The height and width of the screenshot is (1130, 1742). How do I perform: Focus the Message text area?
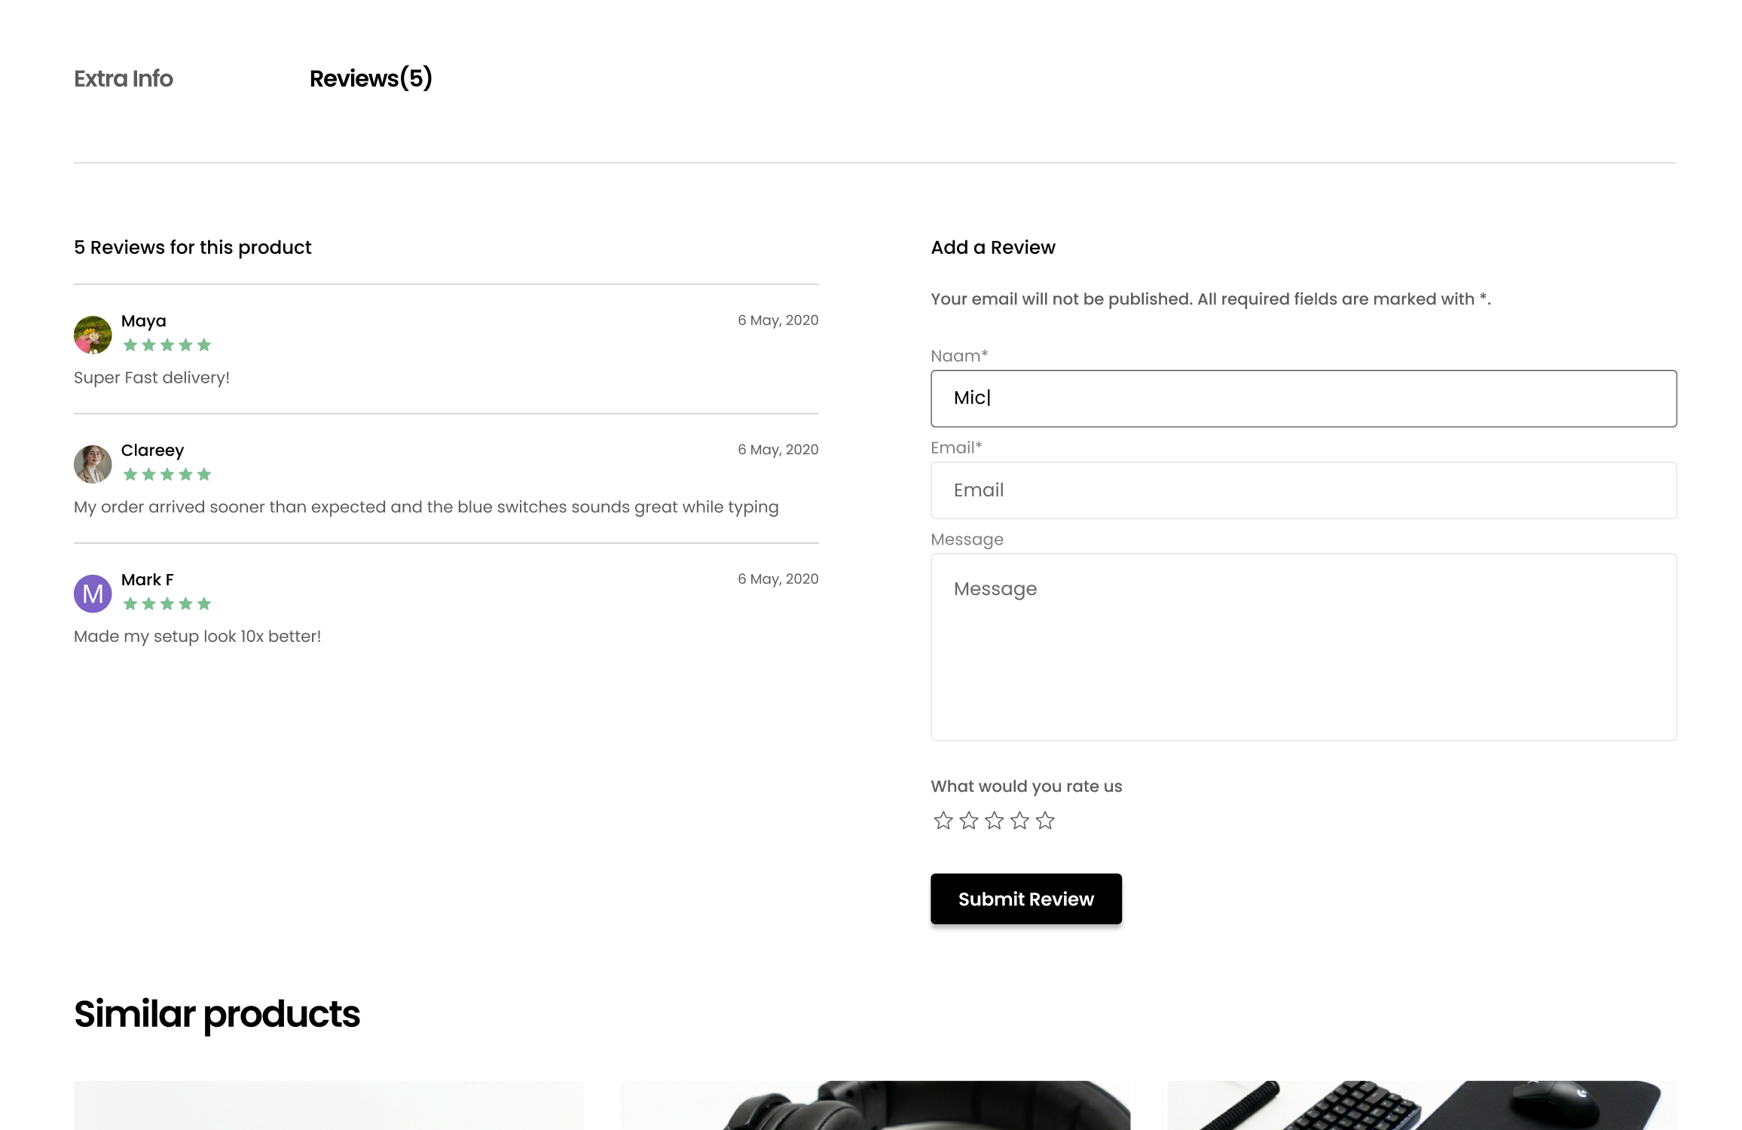point(1303,646)
